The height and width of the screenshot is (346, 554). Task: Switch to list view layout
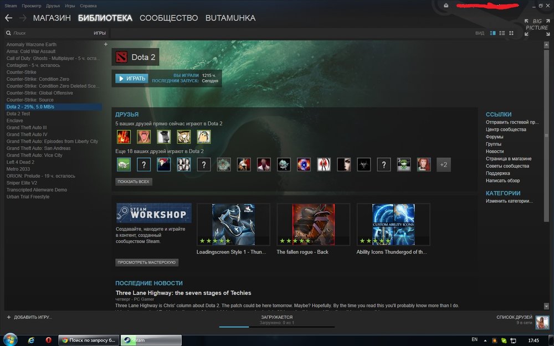click(502, 33)
